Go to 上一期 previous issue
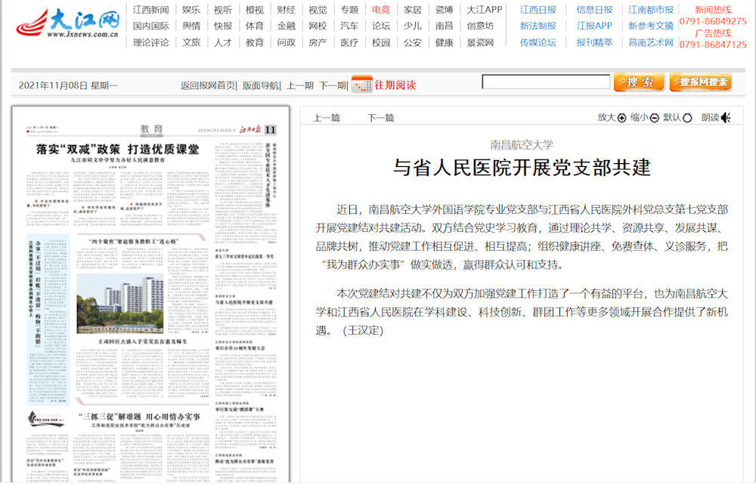 [300, 85]
